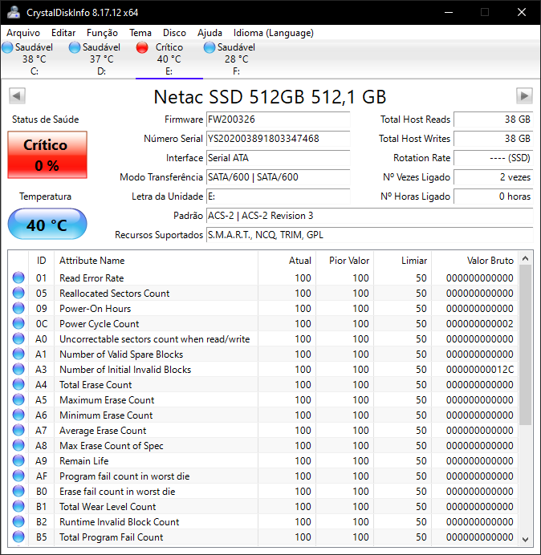This screenshot has width=541, height=555.
Task: Close the CrystalDiskInfo window
Action: pyautogui.click(x=522, y=12)
